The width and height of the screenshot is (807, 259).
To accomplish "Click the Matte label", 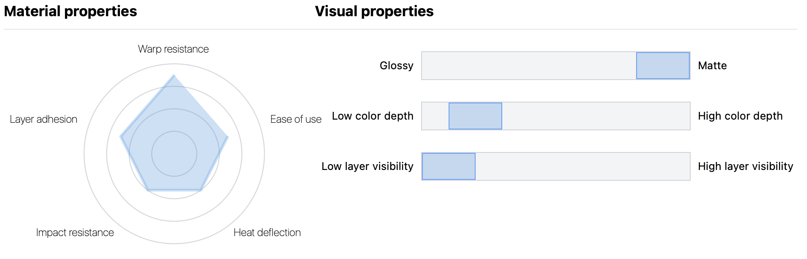I will 712,66.
